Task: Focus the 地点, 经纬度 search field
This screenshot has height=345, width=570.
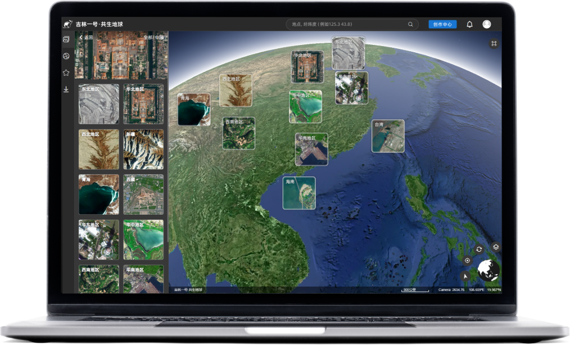Action: click(x=352, y=24)
